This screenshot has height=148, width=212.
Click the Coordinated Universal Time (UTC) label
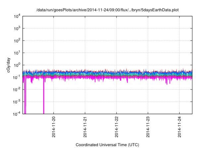tap(107, 145)
